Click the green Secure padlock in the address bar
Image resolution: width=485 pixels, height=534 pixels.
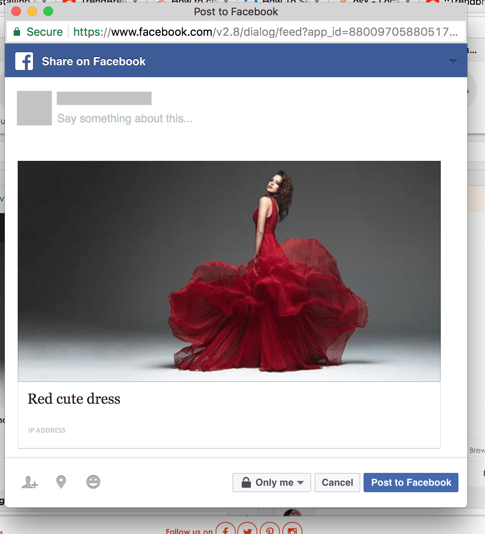click(x=17, y=32)
